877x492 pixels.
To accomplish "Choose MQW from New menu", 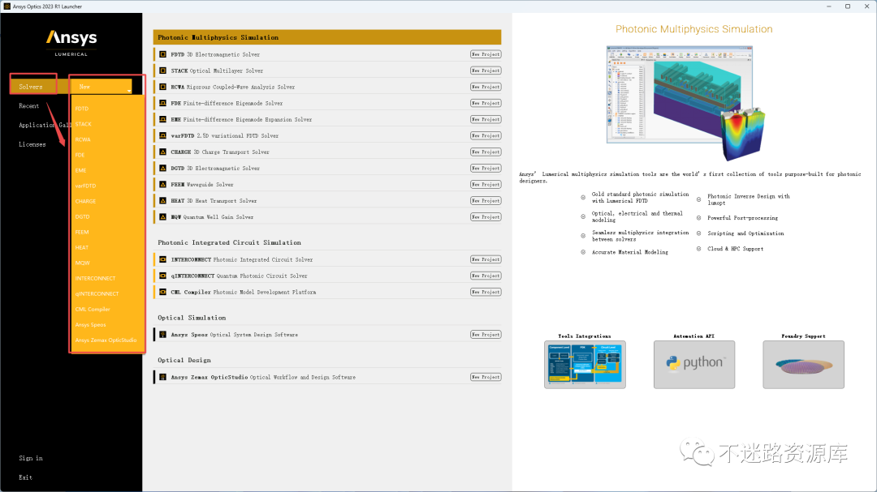I will click(x=82, y=263).
